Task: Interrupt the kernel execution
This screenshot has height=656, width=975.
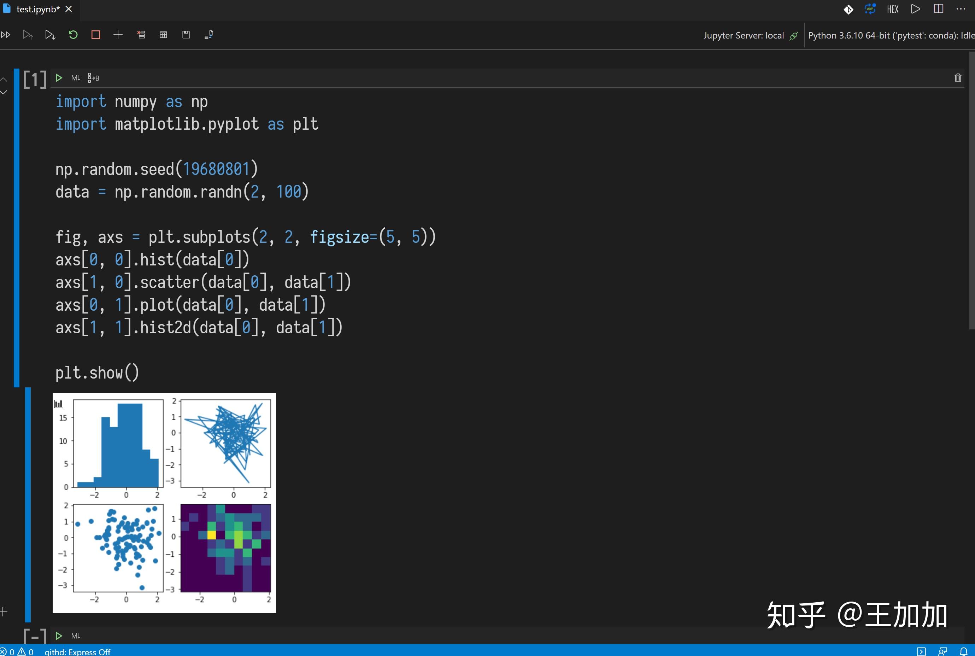Action: pyautogui.click(x=96, y=35)
